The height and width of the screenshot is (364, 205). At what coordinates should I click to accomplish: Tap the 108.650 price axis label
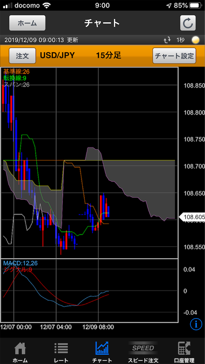point(194,193)
